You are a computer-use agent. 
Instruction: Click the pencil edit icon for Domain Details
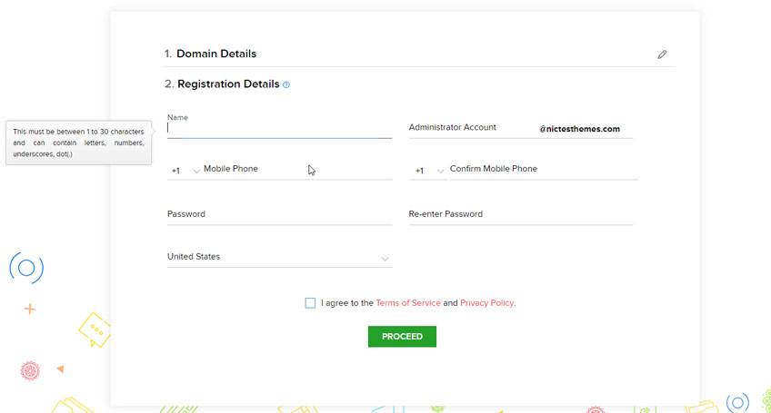tap(662, 54)
